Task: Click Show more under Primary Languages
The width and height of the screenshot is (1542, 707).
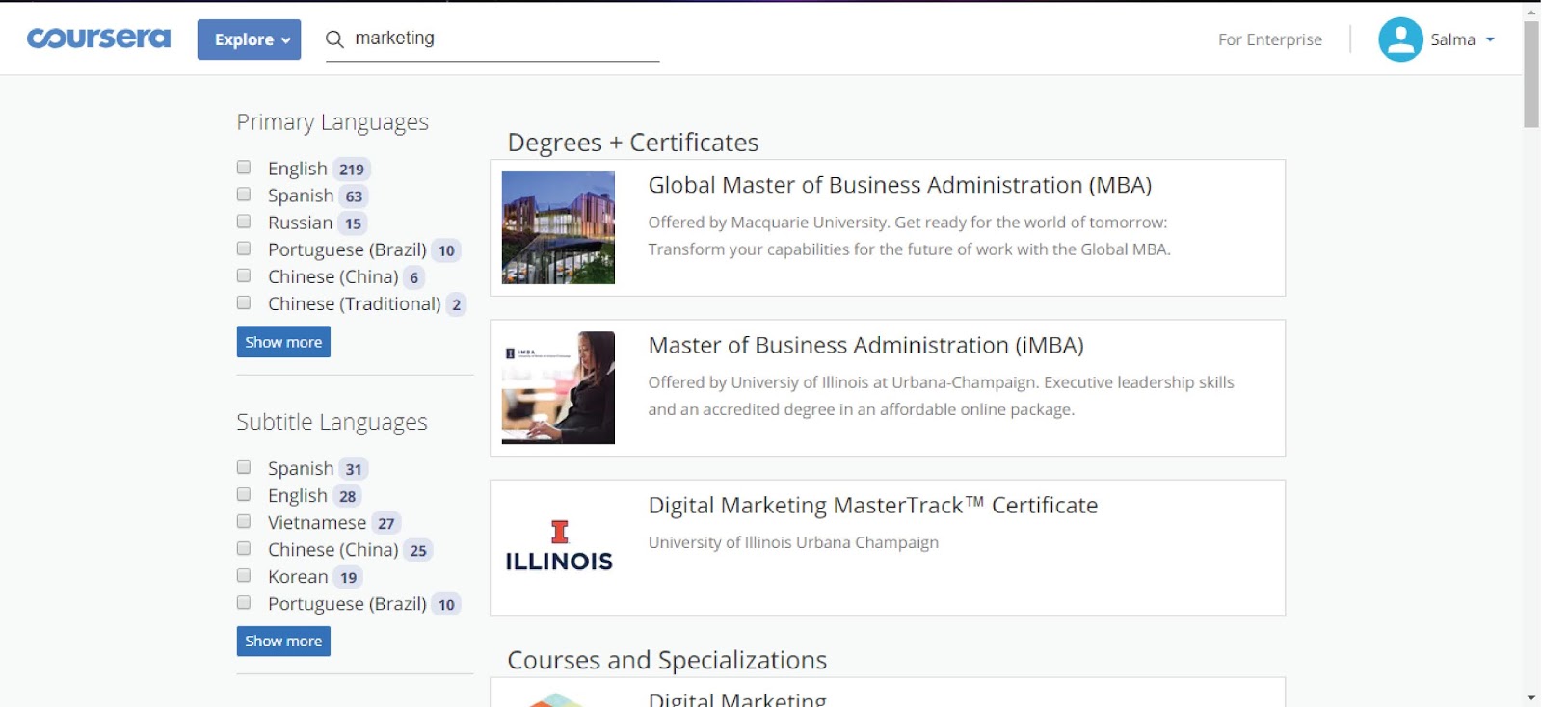Action: (283, 342)
